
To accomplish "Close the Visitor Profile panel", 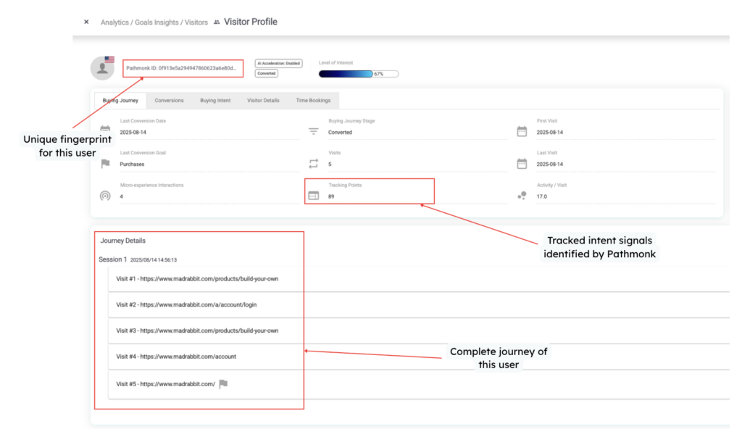I will (86, 22).
